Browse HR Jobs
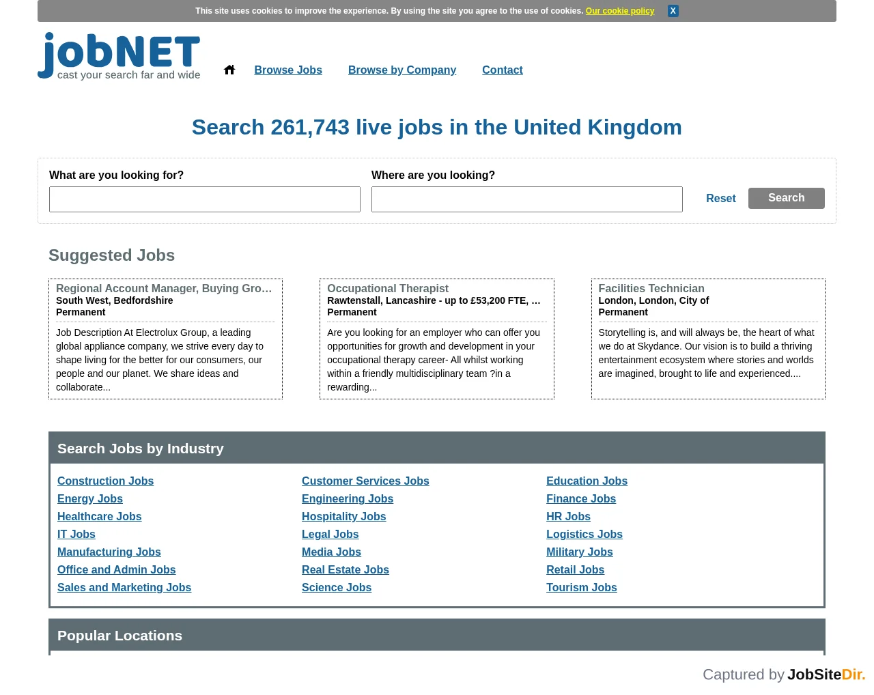 pos(569,516)
